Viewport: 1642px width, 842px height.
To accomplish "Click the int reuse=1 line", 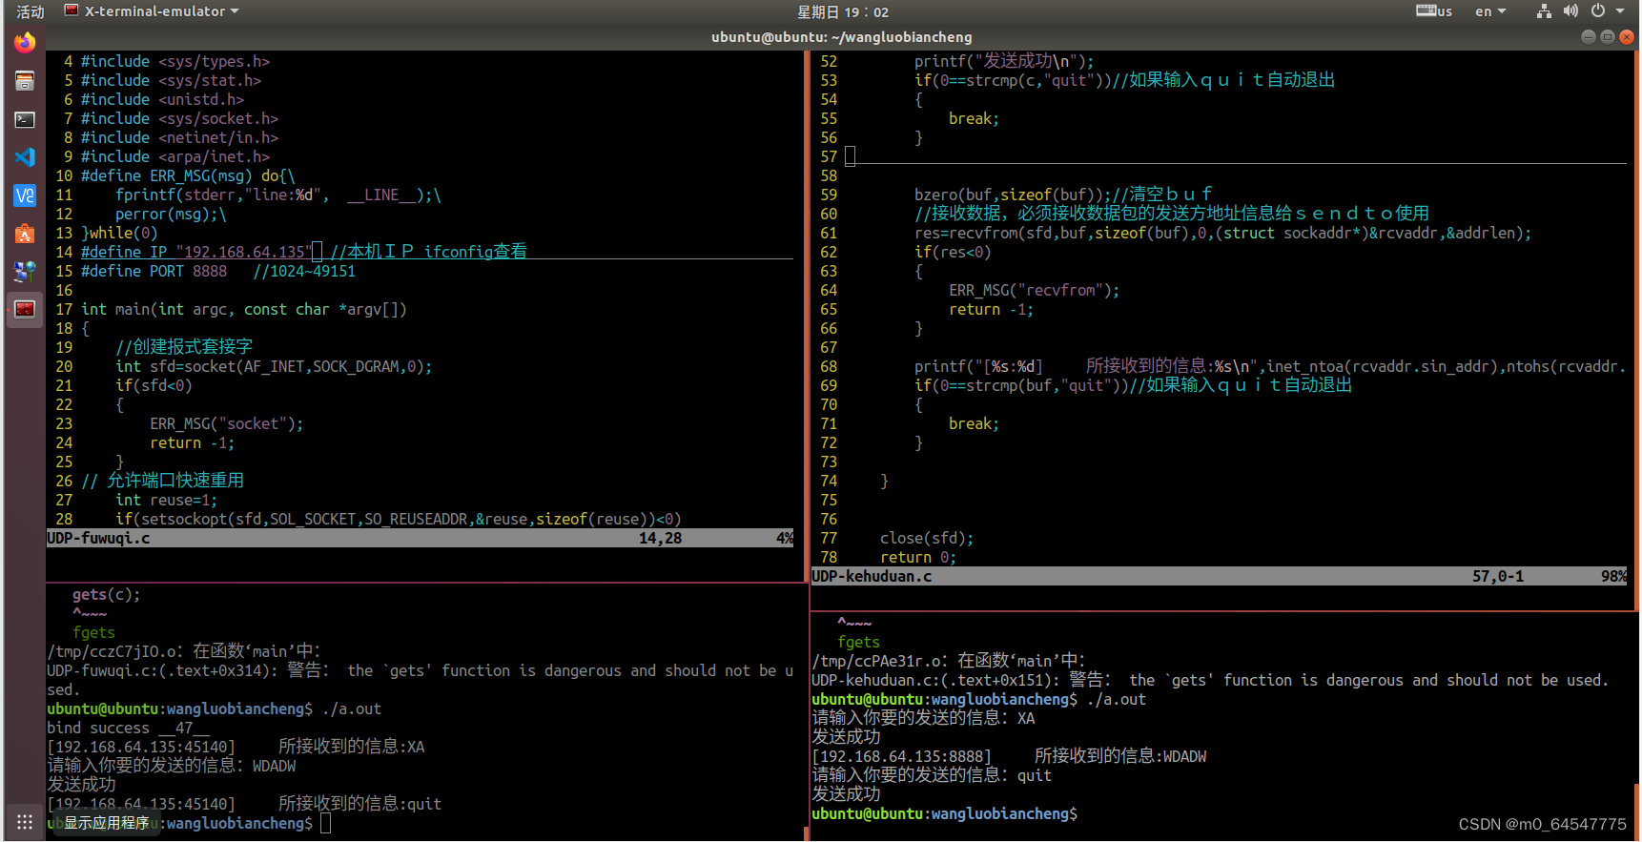I will pos(167,500).
